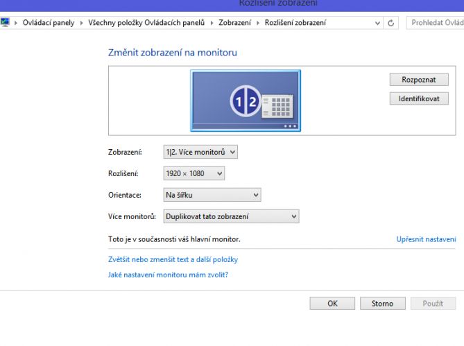
Task: Expand the arrow after Ovládací panely
Action: coord(81,23)
